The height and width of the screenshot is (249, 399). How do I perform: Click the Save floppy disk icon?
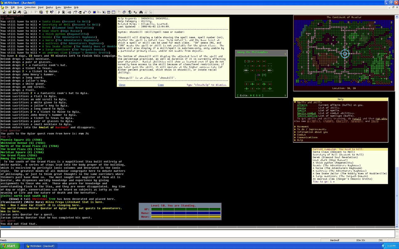(14, 12)
